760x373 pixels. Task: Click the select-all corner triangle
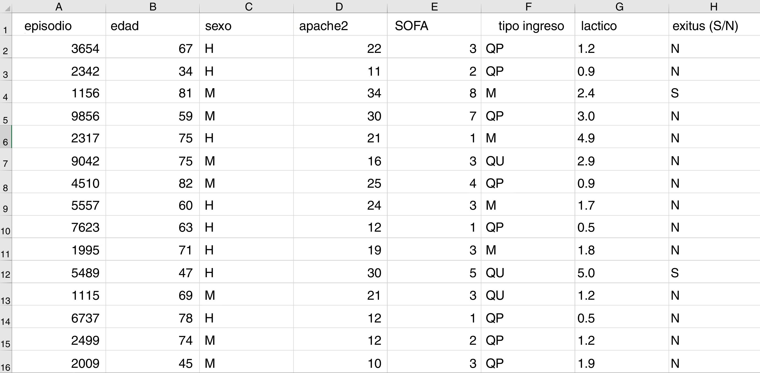7,8
